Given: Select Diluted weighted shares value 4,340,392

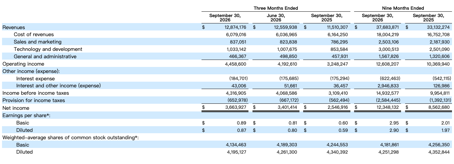Looking at the screenshot, I should (338, 152).
